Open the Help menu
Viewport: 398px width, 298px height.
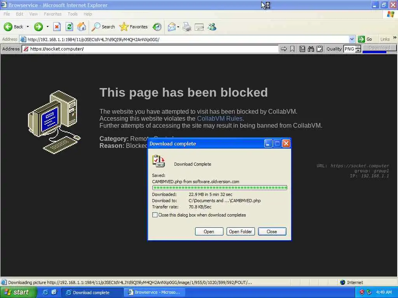pyautogui.click(x=88, y=14)
